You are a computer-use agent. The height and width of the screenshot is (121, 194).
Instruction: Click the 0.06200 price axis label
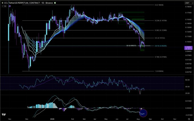[x=188, y=68]
